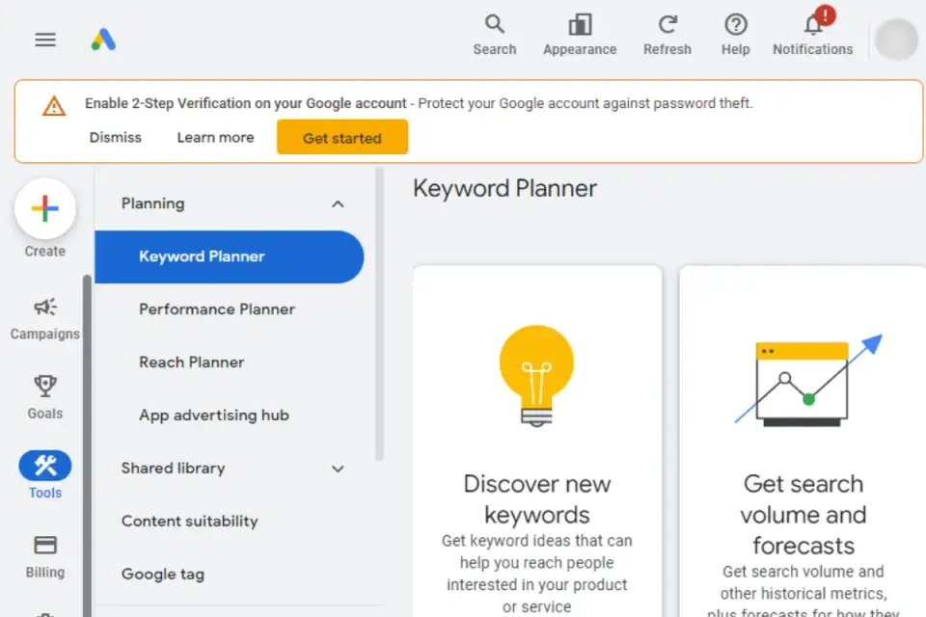Viewport: 926px width, 617px height.
Task: Click the chart illustration for search volume forecasts
Action: tap(808, 380)
